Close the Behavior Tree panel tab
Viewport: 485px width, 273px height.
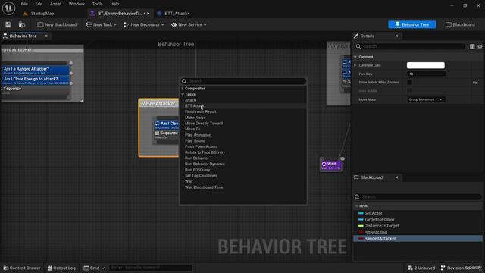point(46,36)
